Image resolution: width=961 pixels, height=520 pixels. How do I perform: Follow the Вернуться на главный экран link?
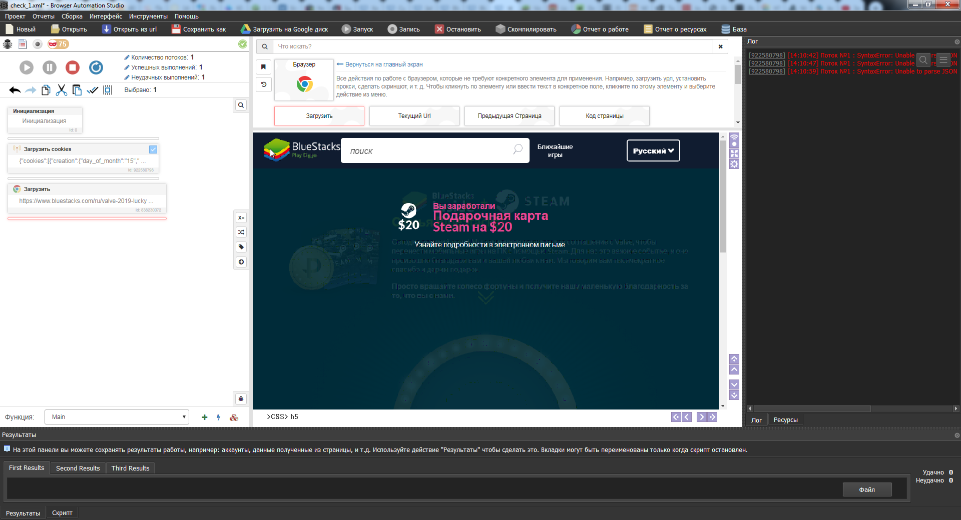click(x=380, y=64)
